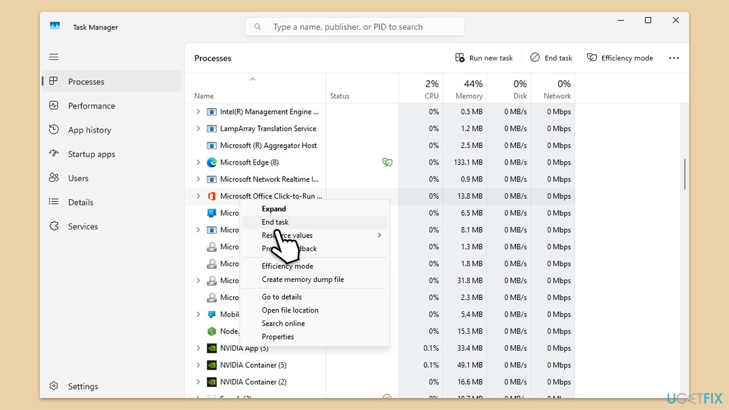
Task: Click the Task Manager search box
Action: coord(355,27)
